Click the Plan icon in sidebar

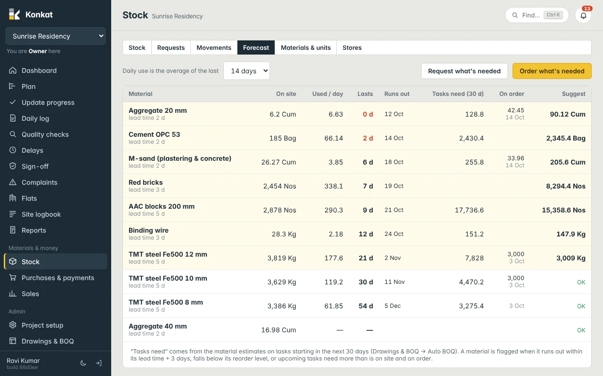[x=13, y=86]
